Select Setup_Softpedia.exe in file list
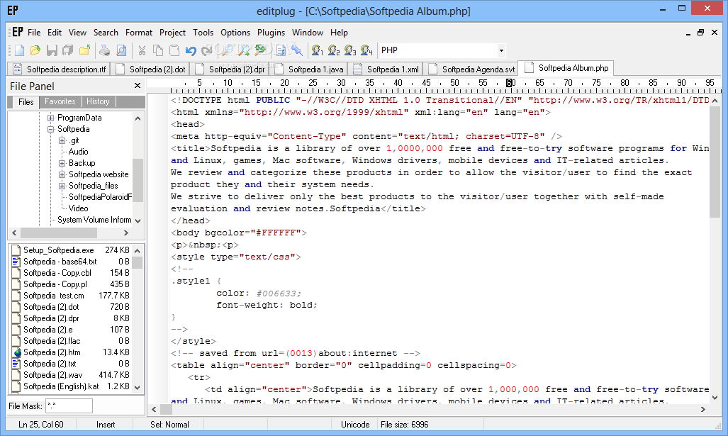This screenshot has width=728, height=436. [59, 250]
